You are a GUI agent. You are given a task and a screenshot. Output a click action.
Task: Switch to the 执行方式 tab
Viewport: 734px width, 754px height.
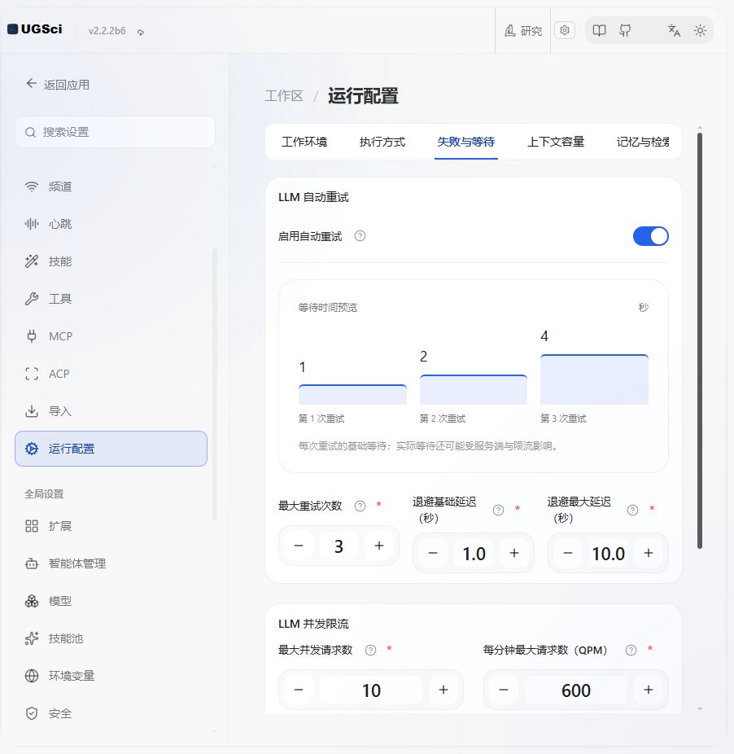point(382,142)
